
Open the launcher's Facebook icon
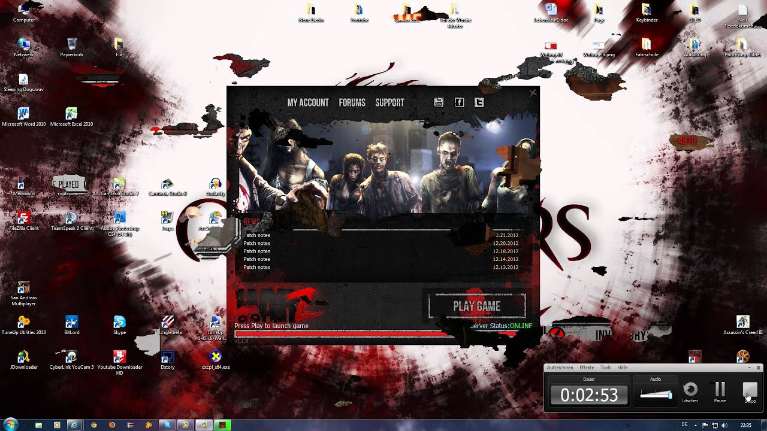point(459,102)
